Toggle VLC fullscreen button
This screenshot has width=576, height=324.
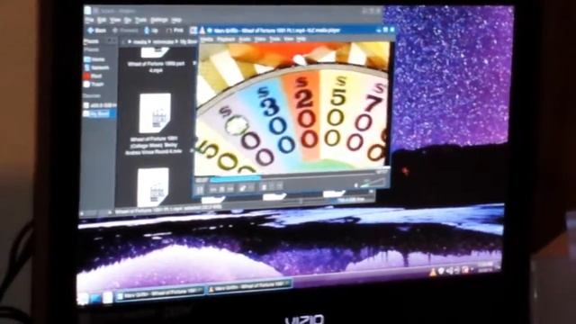tap(243, 188)
